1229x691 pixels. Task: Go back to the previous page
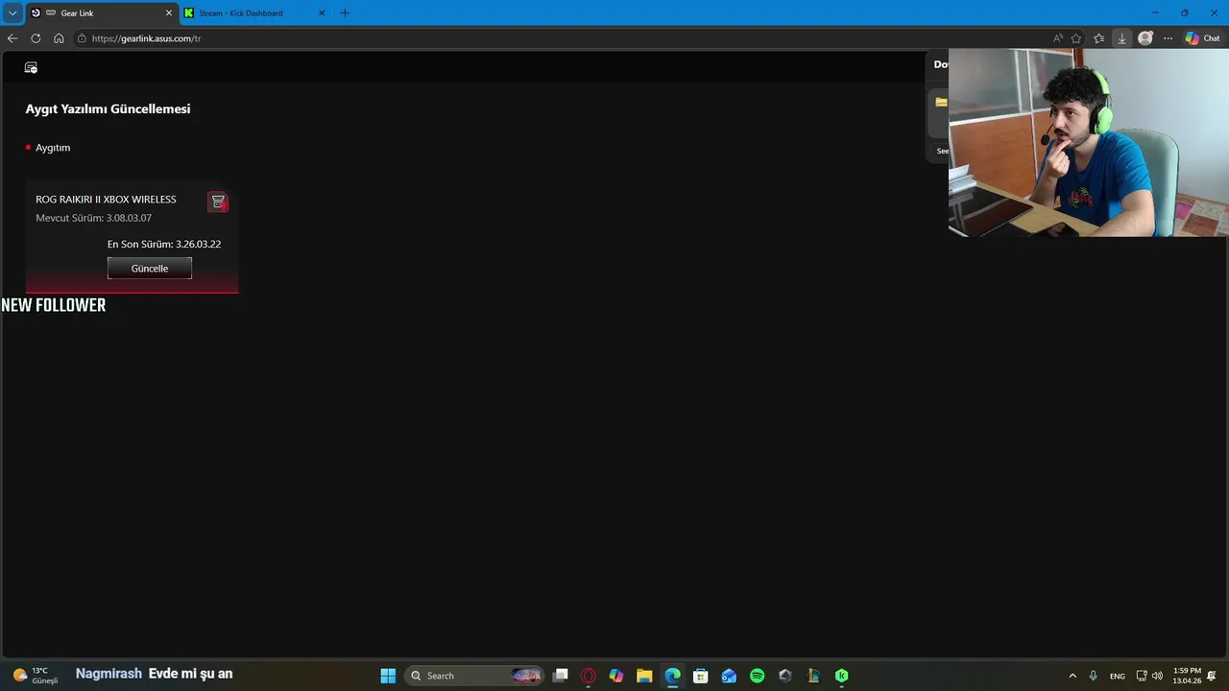12,38
